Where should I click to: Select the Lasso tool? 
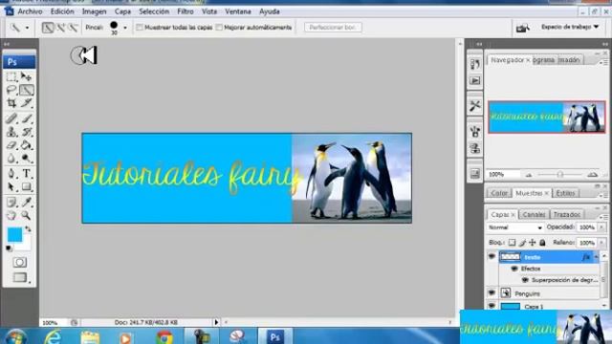tap(11, 90)
